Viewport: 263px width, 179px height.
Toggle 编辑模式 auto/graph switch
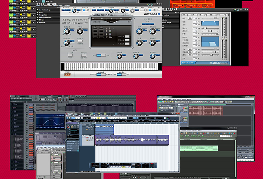(151, 10)
